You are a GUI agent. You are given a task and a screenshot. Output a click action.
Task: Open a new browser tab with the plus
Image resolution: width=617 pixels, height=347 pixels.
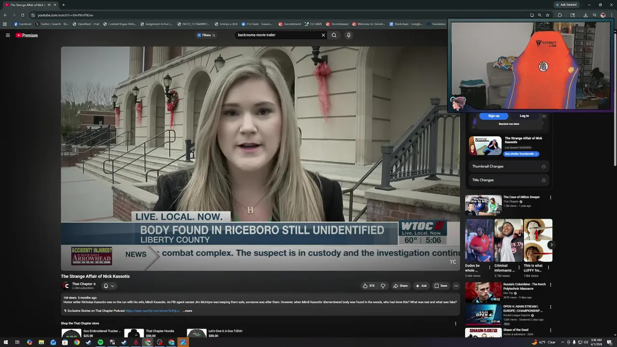coord(64,5)
